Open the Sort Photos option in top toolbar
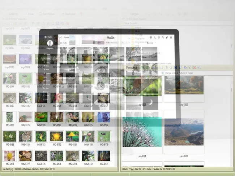Viewport: 235px width, 176px height. [47, 14]
